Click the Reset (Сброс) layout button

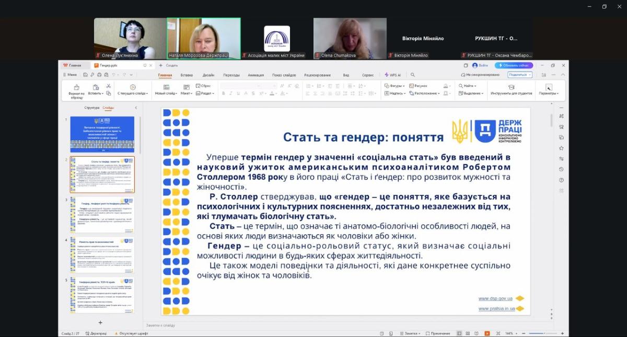(203, 86)
